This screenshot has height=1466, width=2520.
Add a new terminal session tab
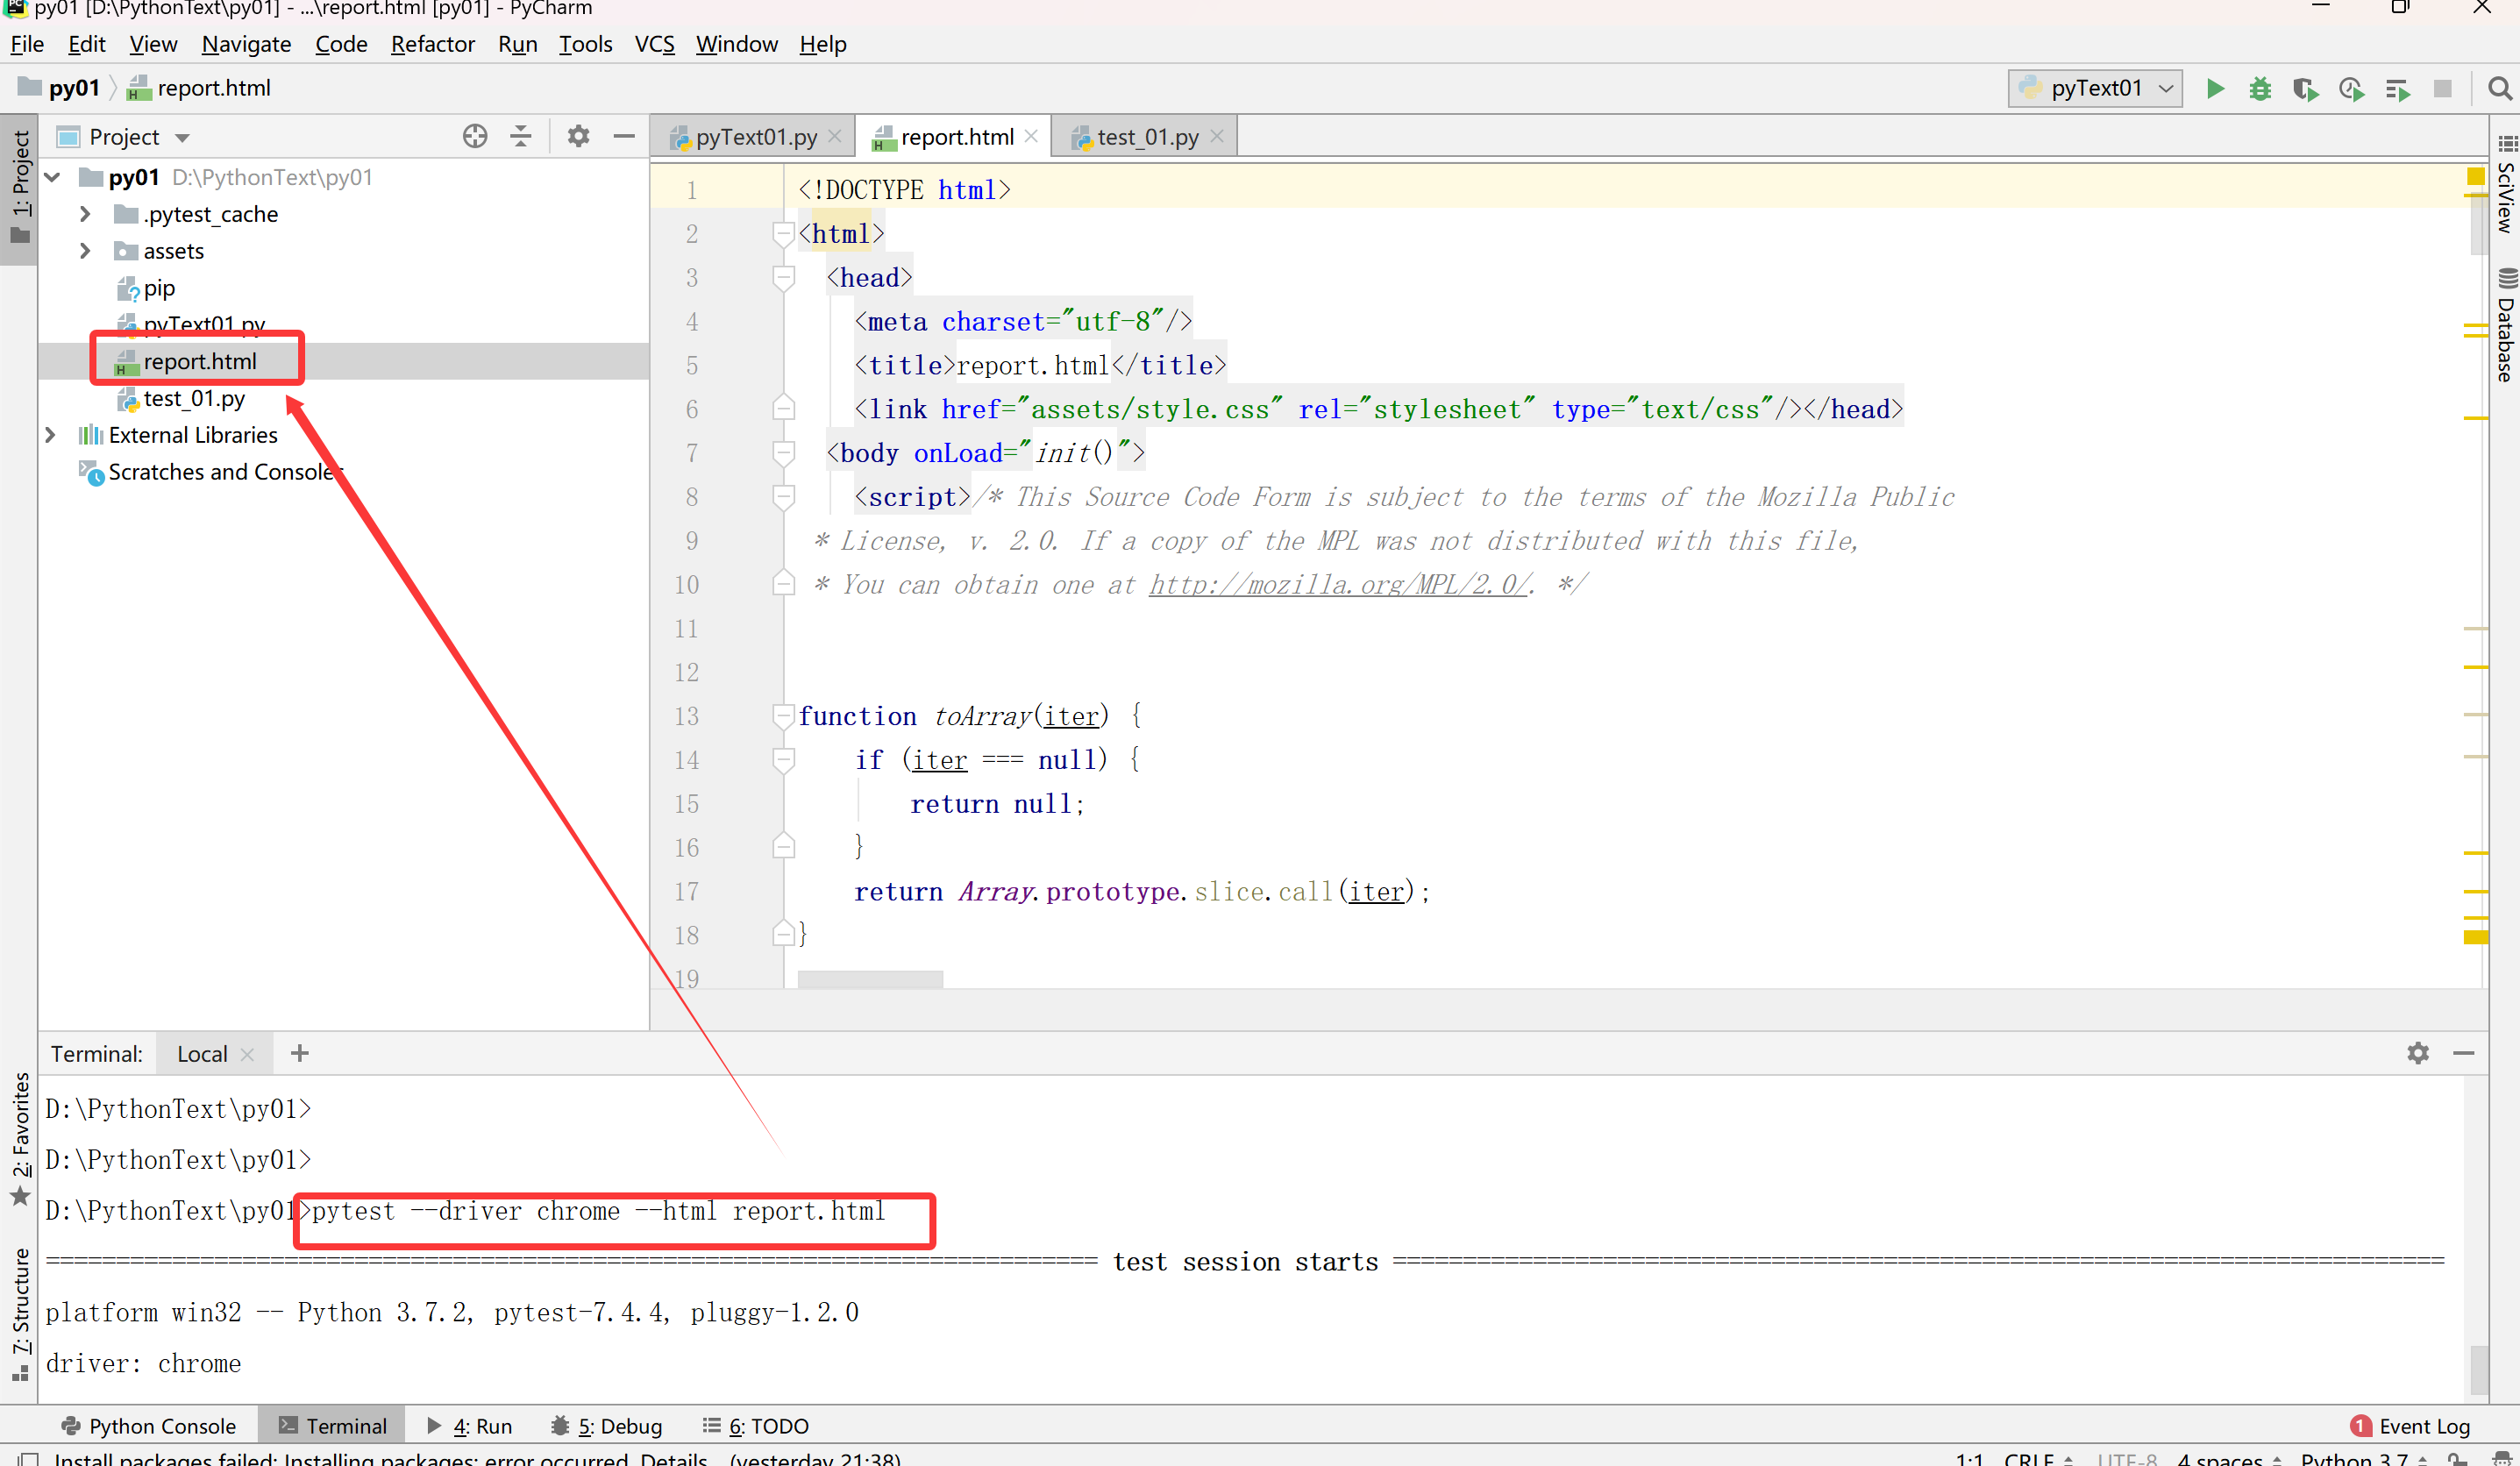click(299, 1053)
